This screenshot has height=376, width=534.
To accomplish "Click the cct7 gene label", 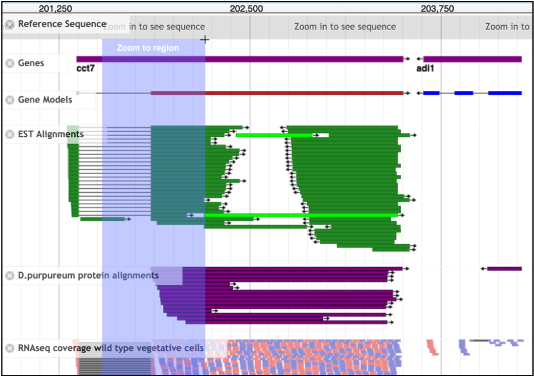I will tap(85, 68).
